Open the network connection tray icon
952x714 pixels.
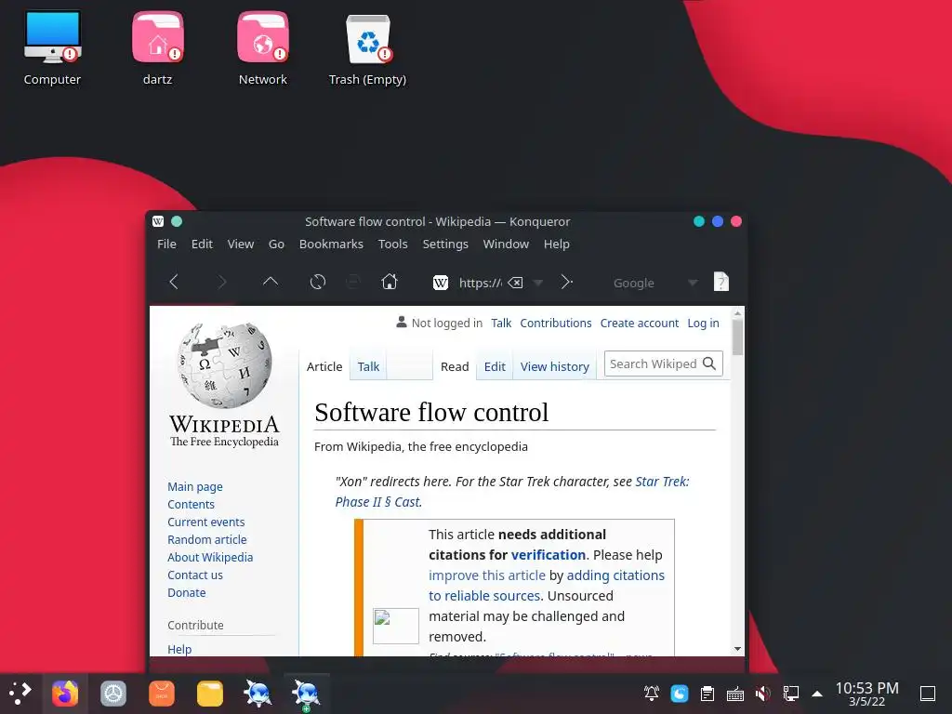pos(790,694)
